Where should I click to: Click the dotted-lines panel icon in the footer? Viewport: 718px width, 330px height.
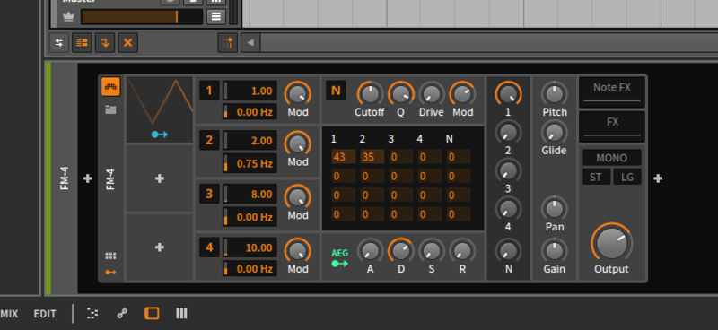92,314
